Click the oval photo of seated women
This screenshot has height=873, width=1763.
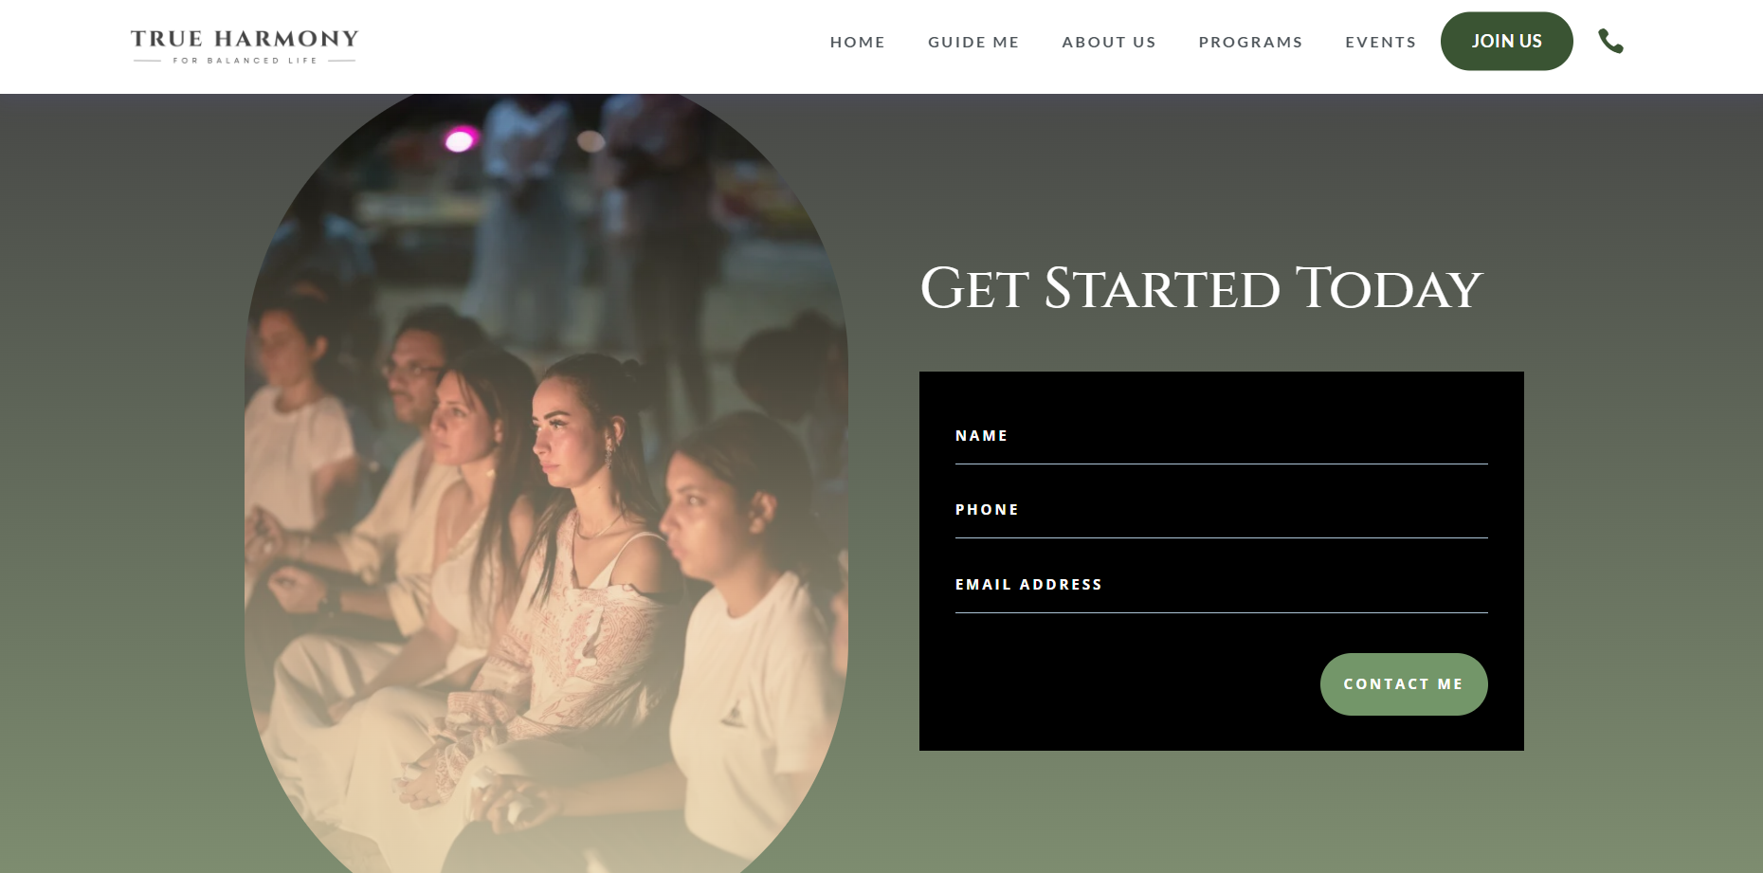pos(546,483)
